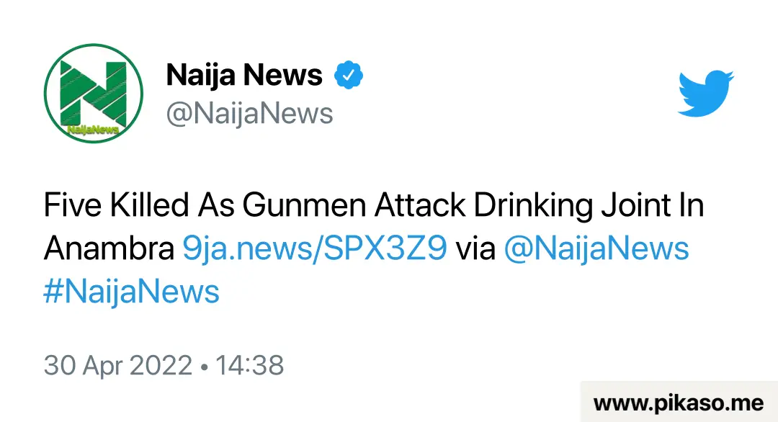Click 'Drinking Joint In' text
Viewport: 778px width, 422px height.
click(589, 205)
